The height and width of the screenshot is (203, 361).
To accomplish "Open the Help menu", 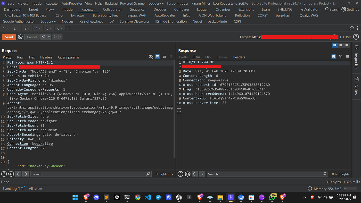I will pos(99,3).
